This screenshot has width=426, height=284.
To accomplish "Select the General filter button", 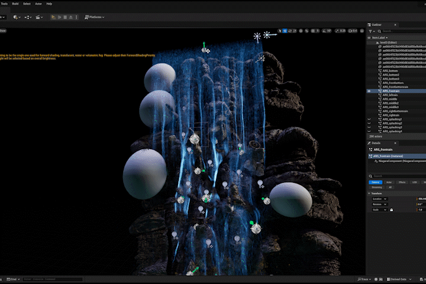I will click(376, 182).
